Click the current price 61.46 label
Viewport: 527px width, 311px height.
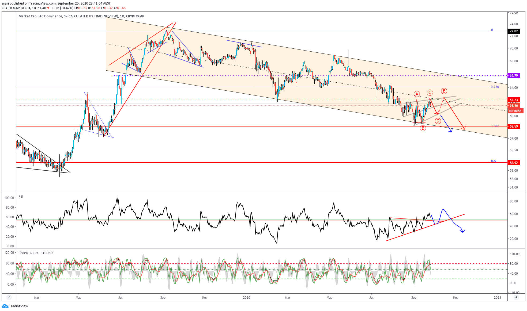point(514,106)
